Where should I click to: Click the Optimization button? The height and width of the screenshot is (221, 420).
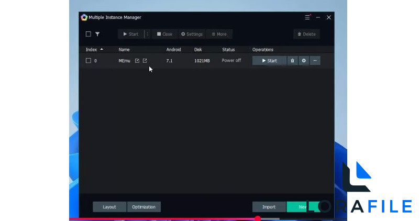pyautogui.click(x=144, y=207)
